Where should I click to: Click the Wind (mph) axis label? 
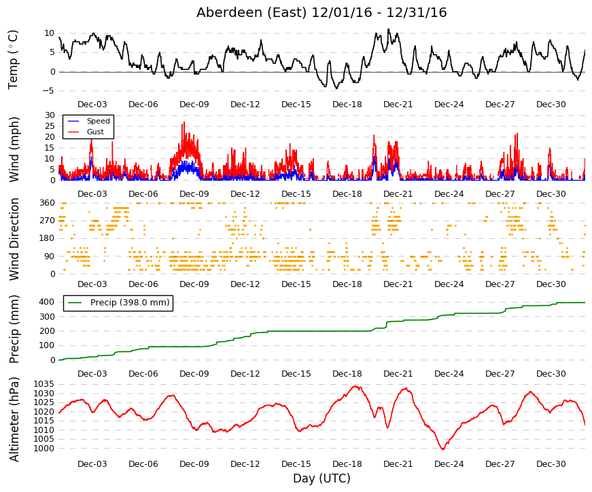(13, 149)
